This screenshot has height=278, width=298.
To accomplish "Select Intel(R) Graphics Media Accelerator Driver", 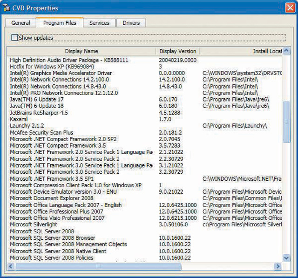I will pos(61,73).
